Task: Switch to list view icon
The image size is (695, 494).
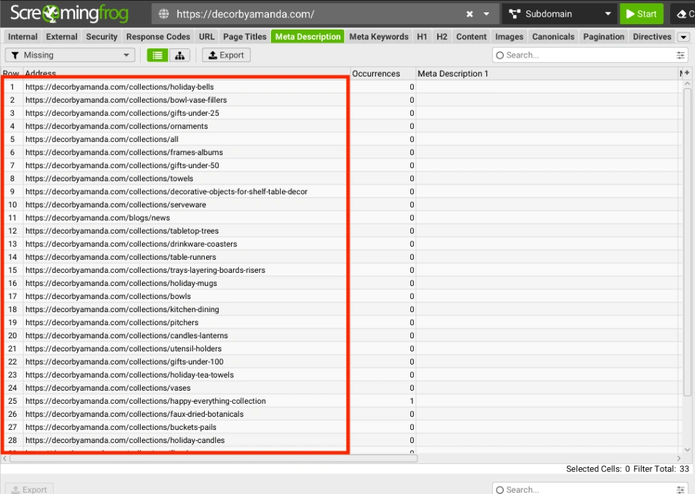Action: (x=157, y=55)
